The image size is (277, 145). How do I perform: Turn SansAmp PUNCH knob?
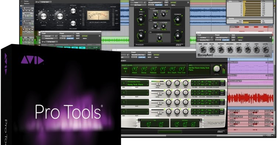point(220,49)
